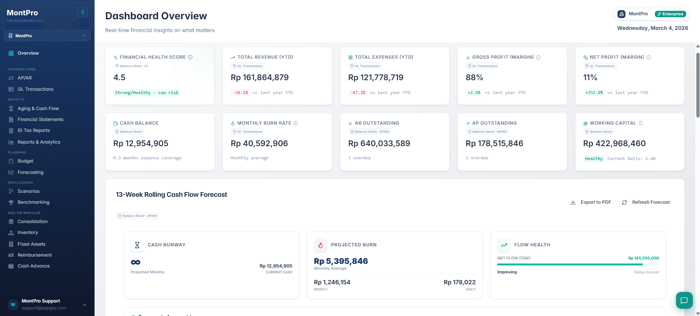Click the Projected Burn flame icon
The height and width of the screenshot is (316, 700).
[x=320, y=245]
